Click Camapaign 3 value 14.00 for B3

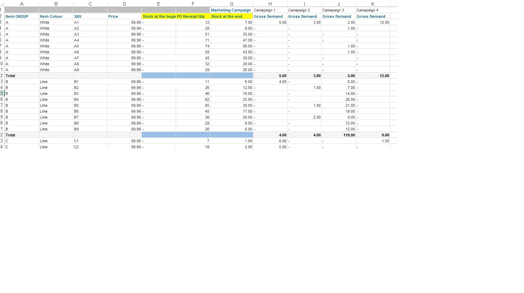(x=339, y=93)
